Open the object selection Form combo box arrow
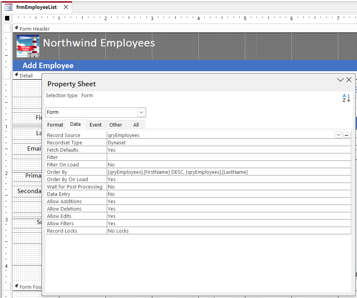The width and height of the screenshot is (357, 298). (x=141, y=112)
